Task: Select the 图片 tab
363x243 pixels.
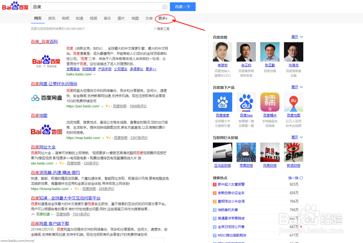Action: pyautogui.click(x=121, y=18)
